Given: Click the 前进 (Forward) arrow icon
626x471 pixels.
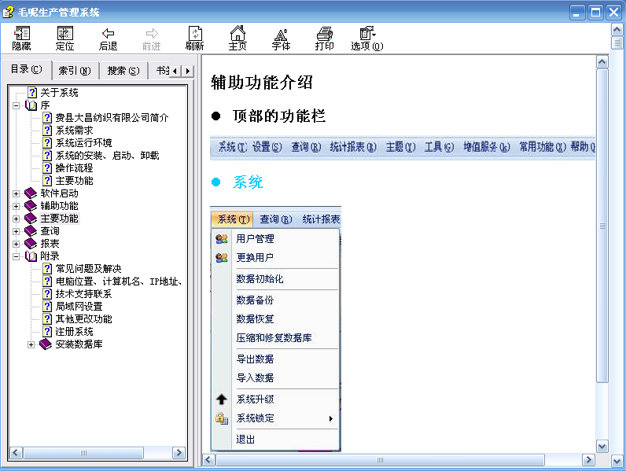Looking at the screenshot, I should click(151, 39).
